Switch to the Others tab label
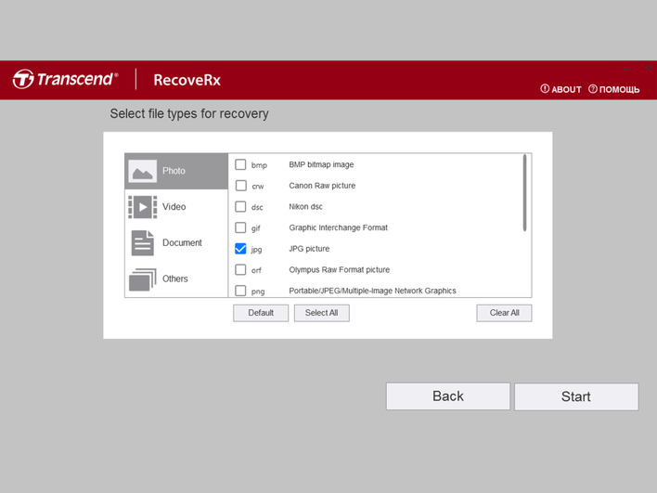This screenshot has width=657, height=493. (x=175, y=279)
